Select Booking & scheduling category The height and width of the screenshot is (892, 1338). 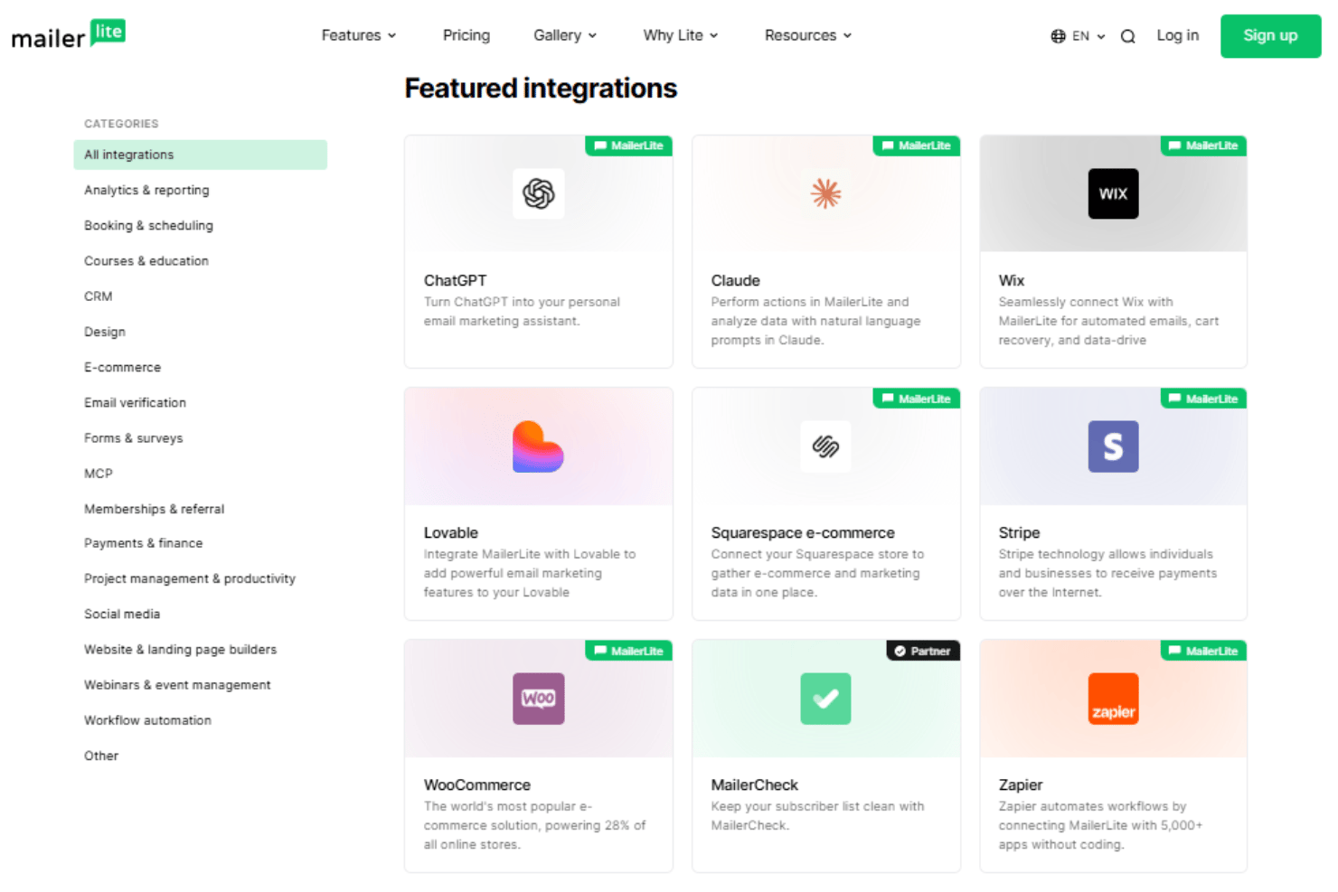tap(148, 225)
